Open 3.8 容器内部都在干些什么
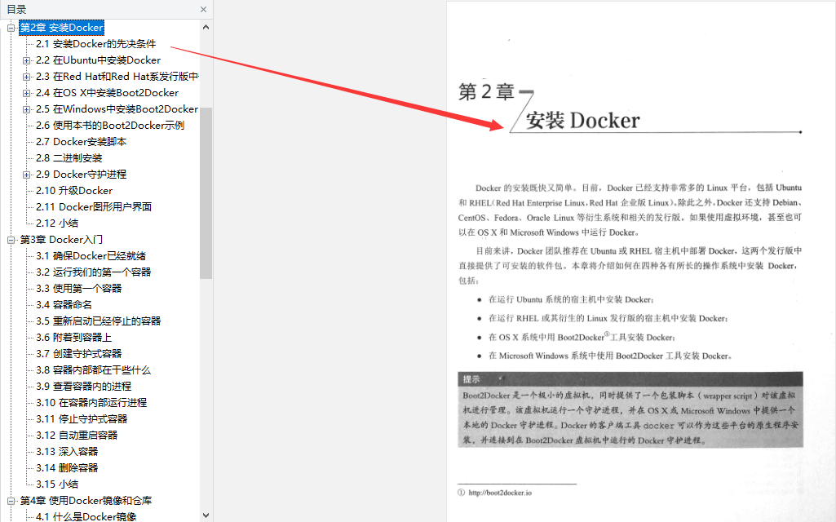This screenshot has width=836, height=522. (x=93, y=370)
